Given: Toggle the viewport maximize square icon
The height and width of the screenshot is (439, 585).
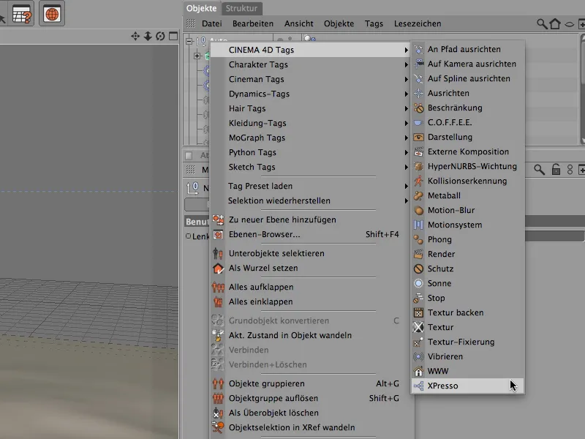Looking at the screenshot, I should click(x=173, y=36).
